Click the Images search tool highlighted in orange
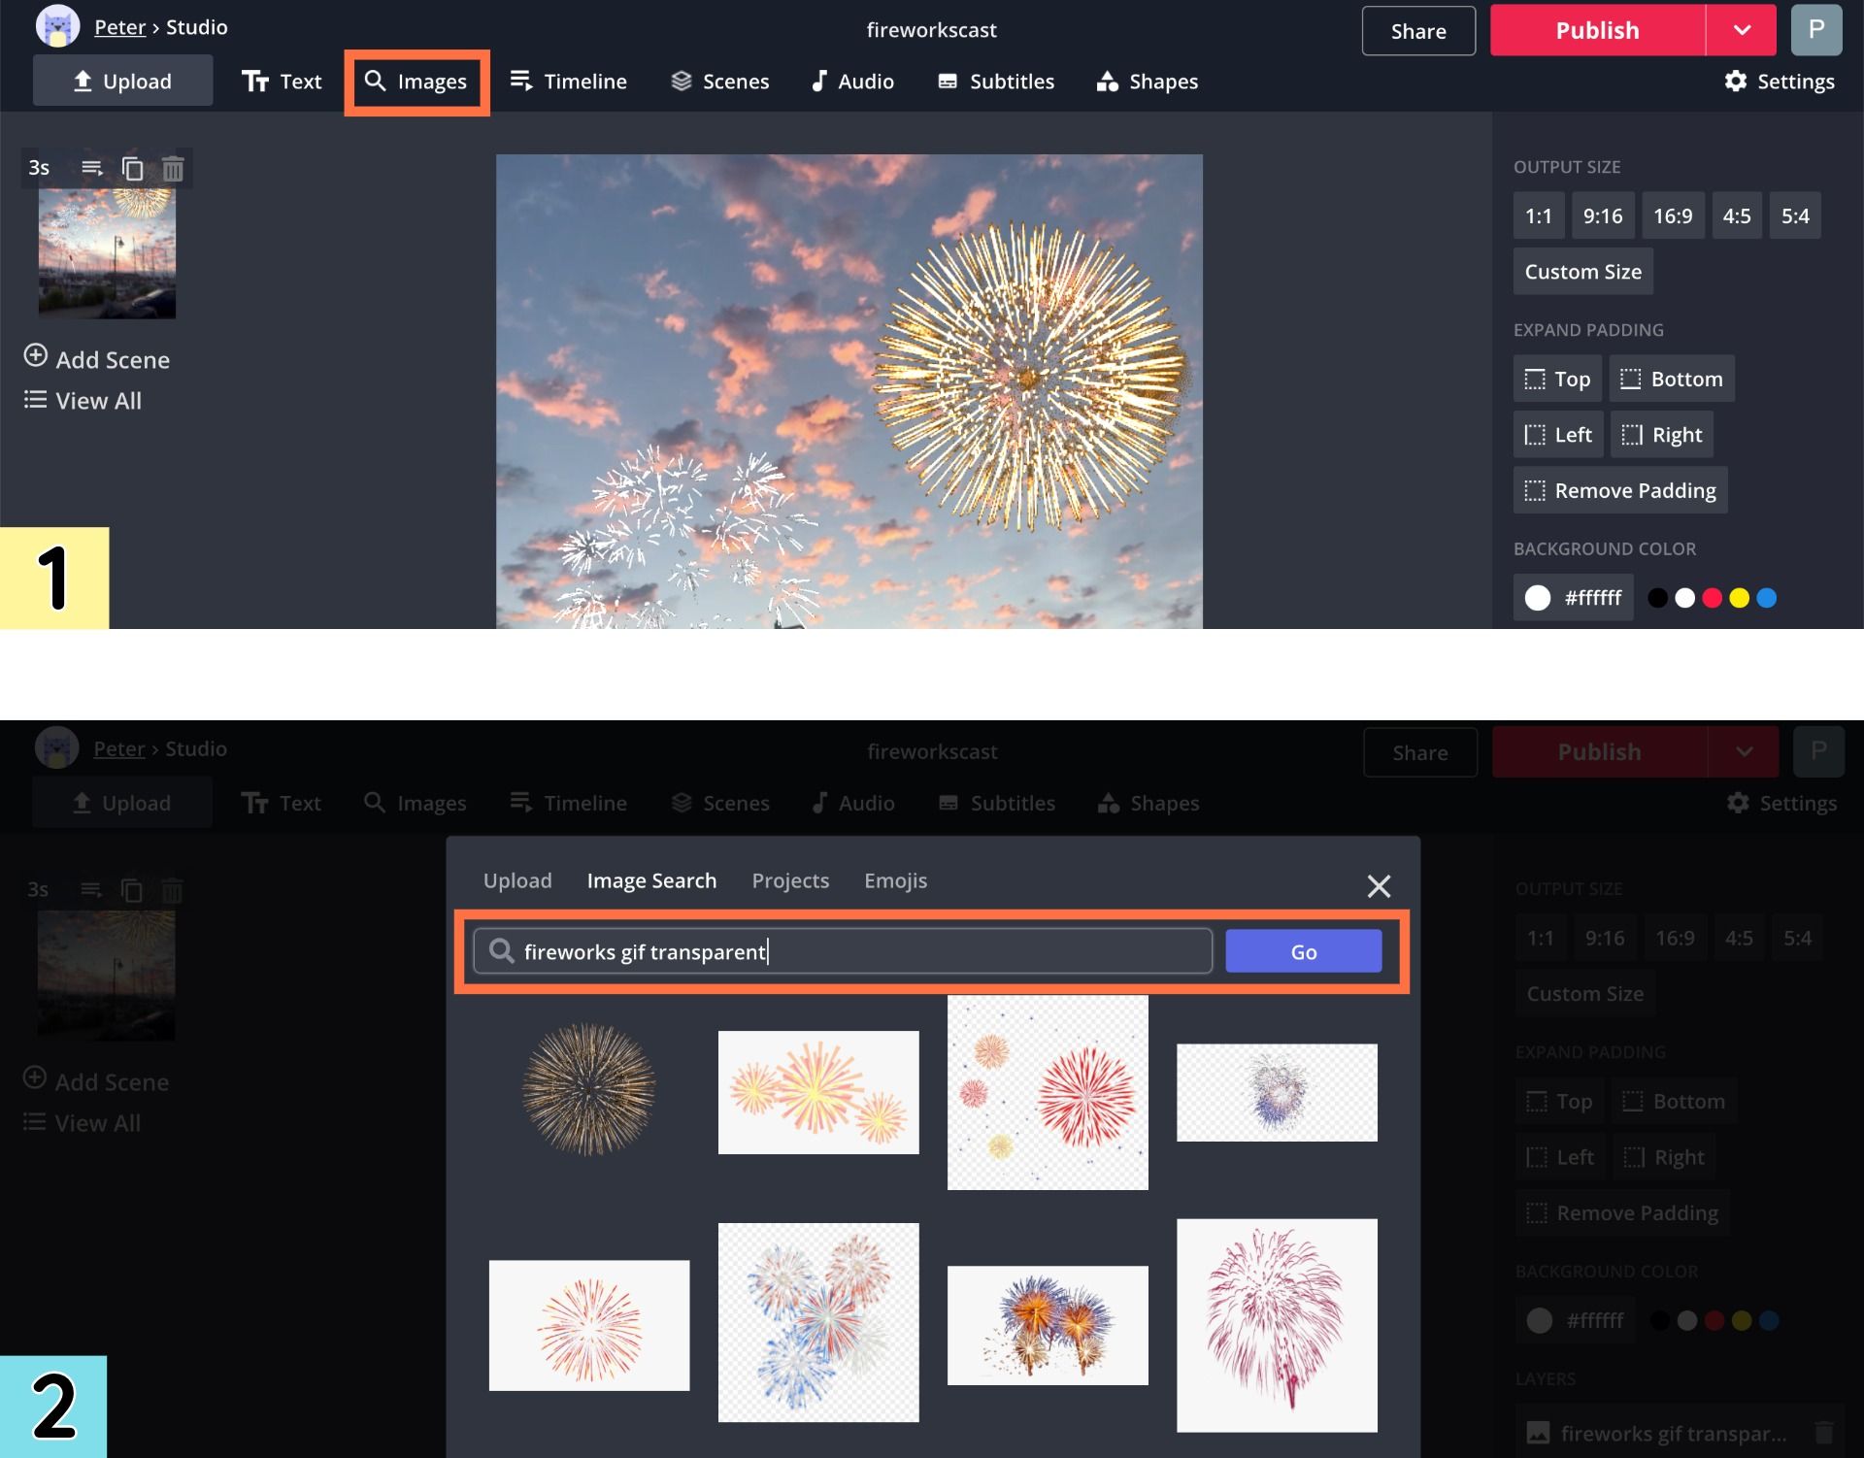This screenshot has width=1864, height=1458. (416, 83)
